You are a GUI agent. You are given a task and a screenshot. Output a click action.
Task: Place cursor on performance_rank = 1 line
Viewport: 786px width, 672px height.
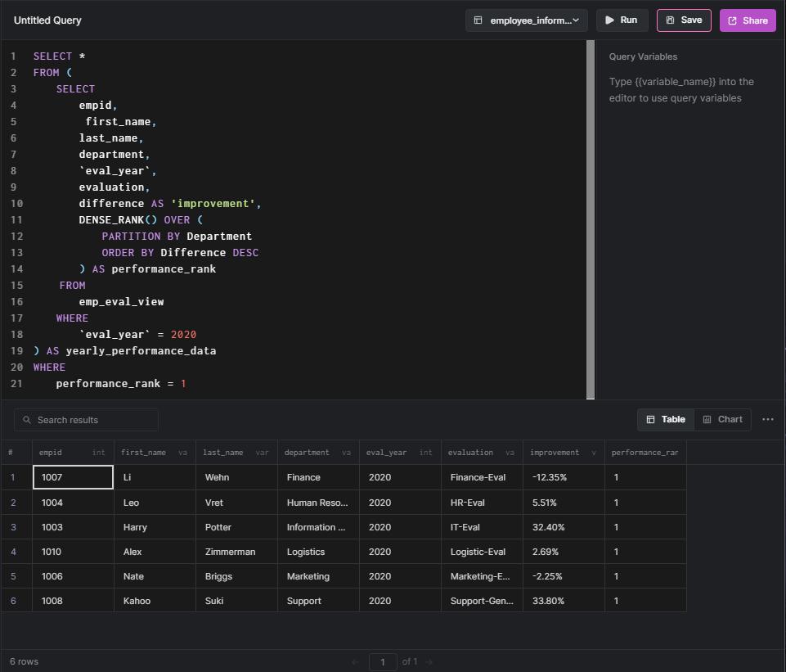pos(121,384)
